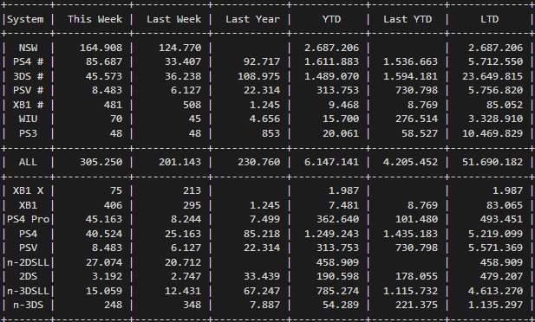This screenshot has width=535, height=322.
Task: Click the n-2DSLL row label
Action: [x=29, y=262]
